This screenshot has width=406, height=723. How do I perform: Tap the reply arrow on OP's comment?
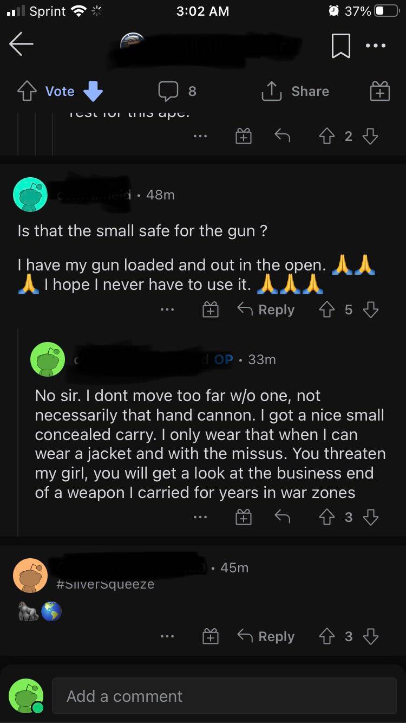point(282,518)
